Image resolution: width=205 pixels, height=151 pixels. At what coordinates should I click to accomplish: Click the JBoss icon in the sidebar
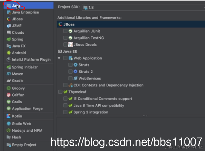9,19
